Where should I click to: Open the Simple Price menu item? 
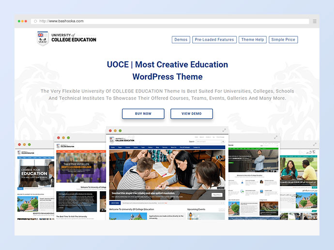(x=283, y=40)
